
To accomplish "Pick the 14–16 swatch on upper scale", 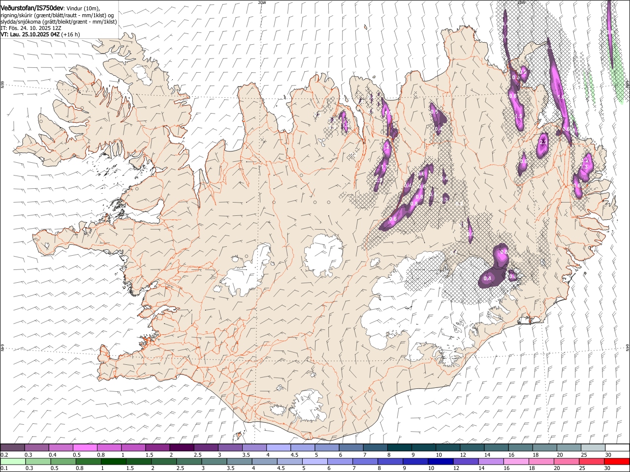I will [496, 447].
